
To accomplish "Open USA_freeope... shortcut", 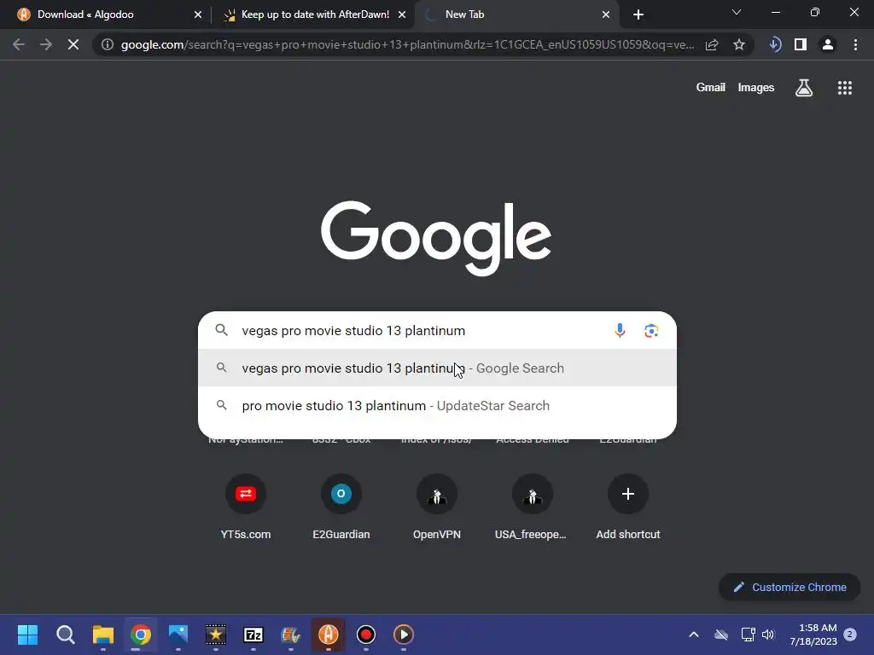I will 533,507.
